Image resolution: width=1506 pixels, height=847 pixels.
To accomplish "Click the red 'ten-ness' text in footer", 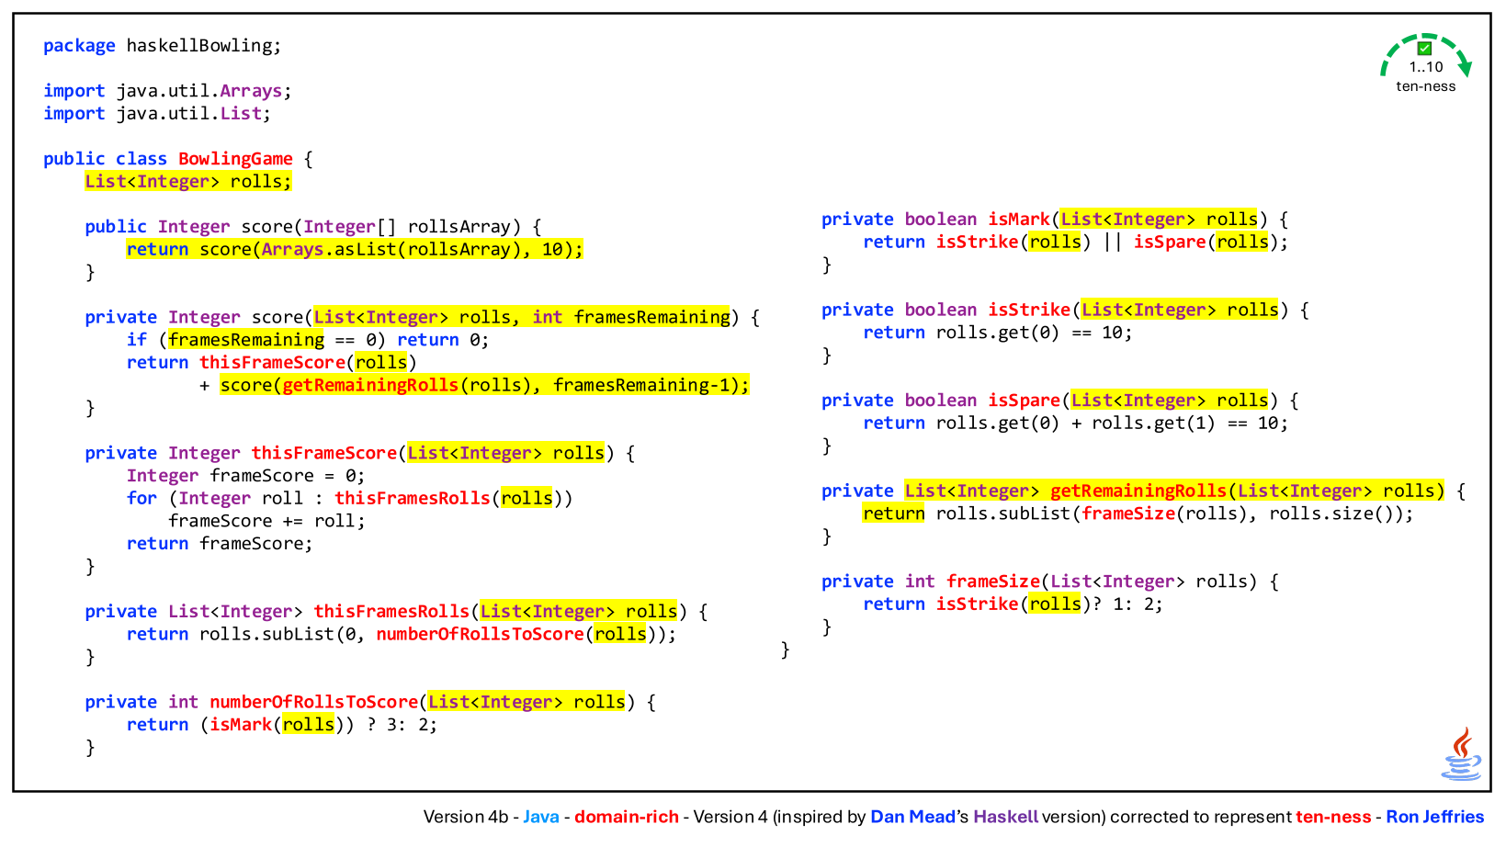I will [1332, 817].
